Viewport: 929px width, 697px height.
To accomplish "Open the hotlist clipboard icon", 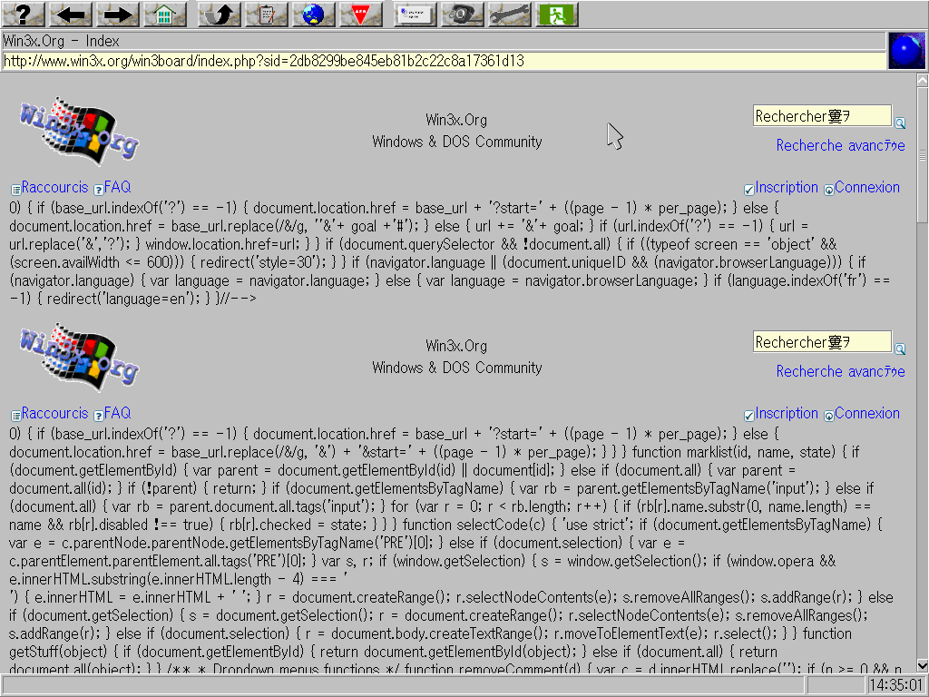I will click(266, 14).
